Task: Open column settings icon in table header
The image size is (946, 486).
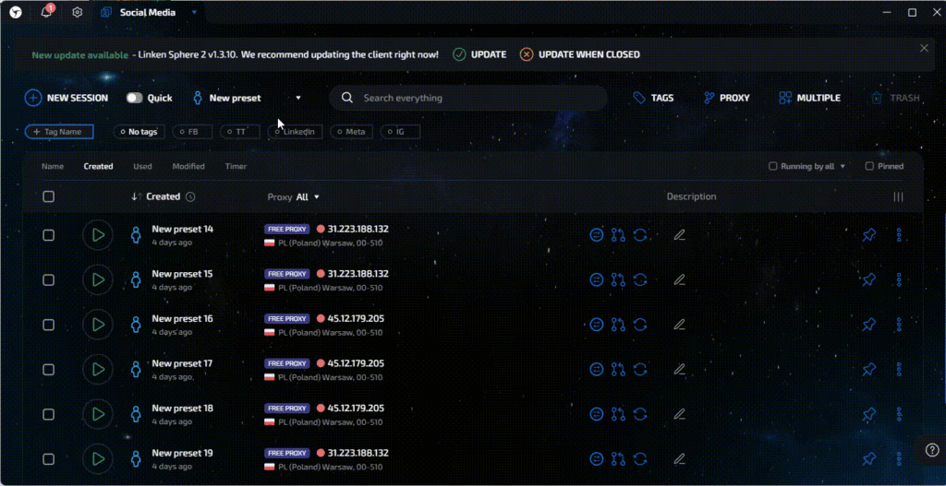Action: 898,196
